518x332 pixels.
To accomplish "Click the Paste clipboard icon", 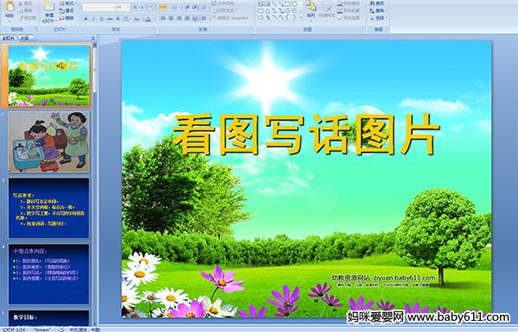I will point(9,9).
